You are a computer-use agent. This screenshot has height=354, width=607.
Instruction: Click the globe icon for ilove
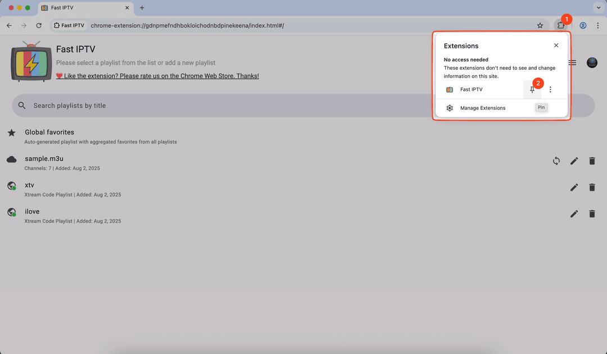(x=12, y=212)
